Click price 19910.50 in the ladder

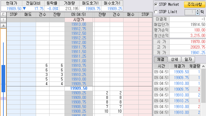[x=79, y=70]
